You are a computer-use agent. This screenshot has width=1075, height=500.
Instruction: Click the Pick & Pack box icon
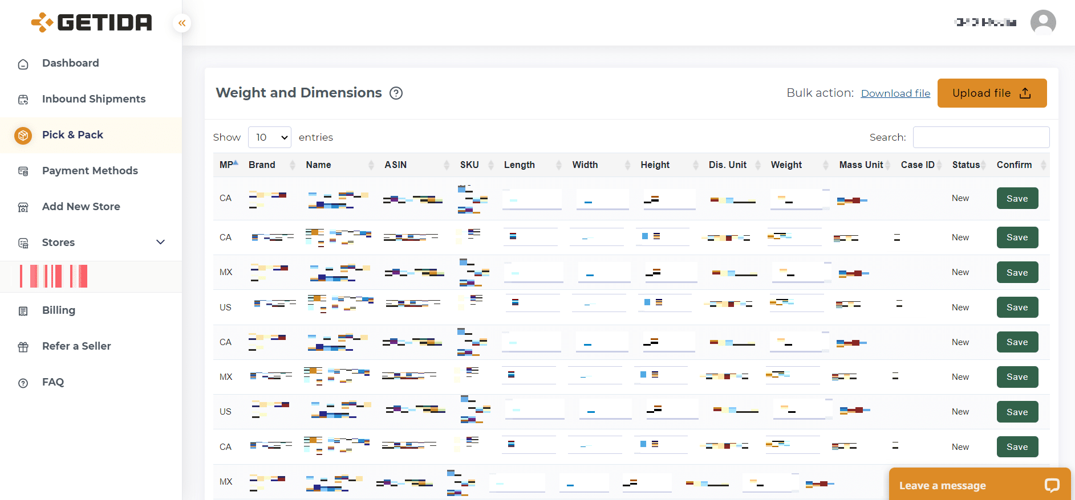tap(23, 136)
